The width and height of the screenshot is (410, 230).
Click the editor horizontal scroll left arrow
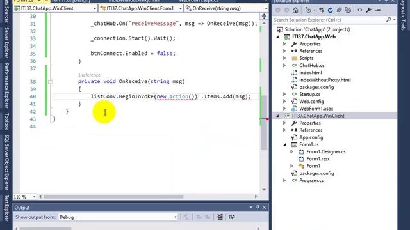(40, 197)
